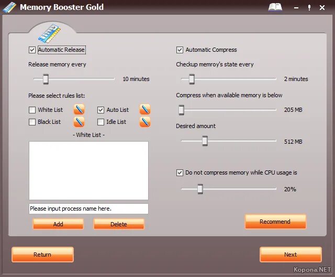Viewport: 335px width, 277px height.
Task: Click the Checkup memory's state slider thumb
Action: (192, 79)
